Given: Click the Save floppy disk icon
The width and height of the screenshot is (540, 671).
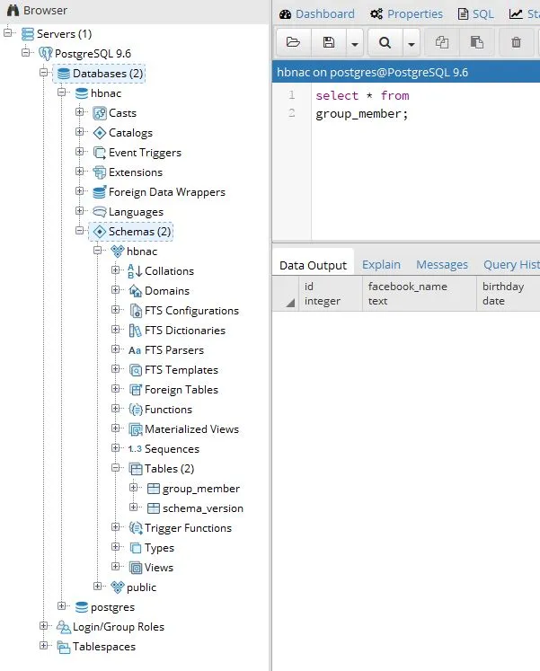Looking at the screenshot, I should (329, 42).
